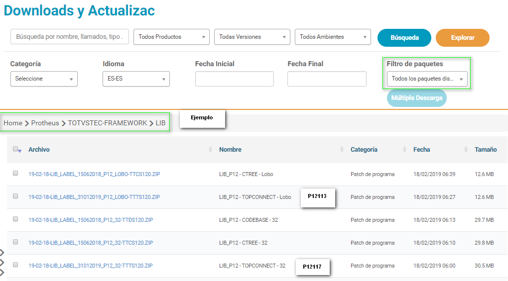508x281 pixels.
Task: Check the box for 32-TTTS120.ZIP row
Action: click(x=15, y=265)
